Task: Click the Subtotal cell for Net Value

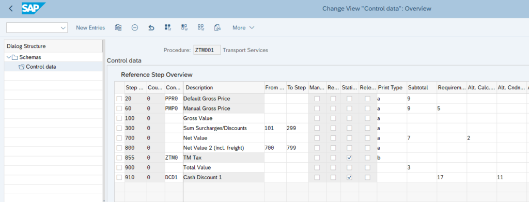Action: pyautogui.click(x=422, y=138)
